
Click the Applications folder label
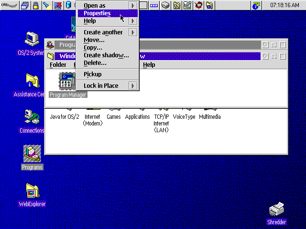pos(137,116)
